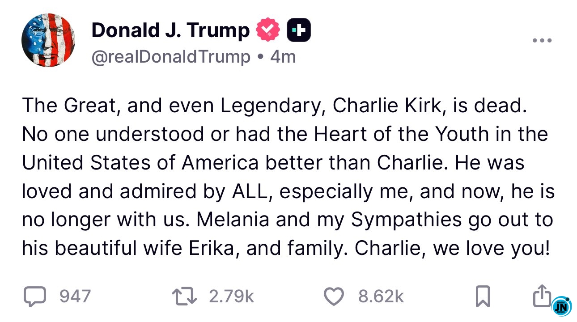Open the @realDonaldTrump handle link
This screenshot has height=322, width=577.
tap(171, 57)
